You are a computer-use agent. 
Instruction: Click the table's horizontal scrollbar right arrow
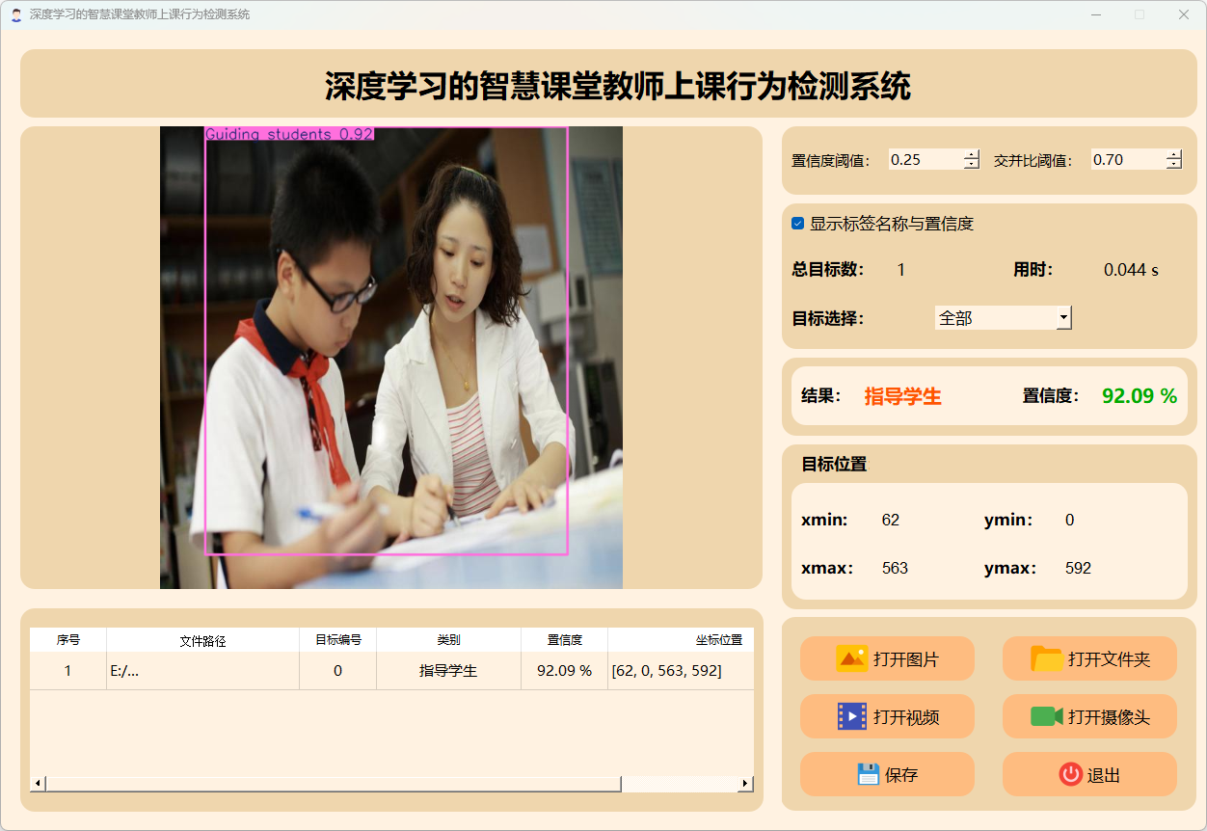tap(745, 784)
